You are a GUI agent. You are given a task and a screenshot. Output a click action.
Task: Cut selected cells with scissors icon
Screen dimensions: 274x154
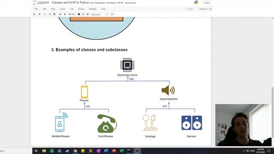pyautogui.click(x=45, y=14)
